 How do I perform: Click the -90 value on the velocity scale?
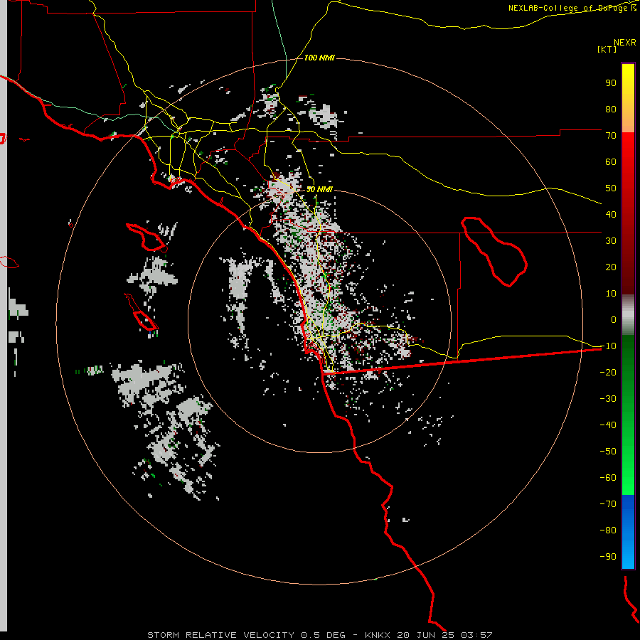(x=608, y=557)
